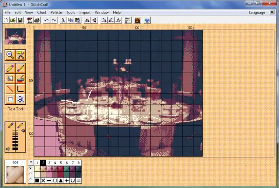Select the black L-shaped backstitch tool
Image resolution: width=279 pixels, height=188 pixels.
pyautogui.click(x=20, y=89)
